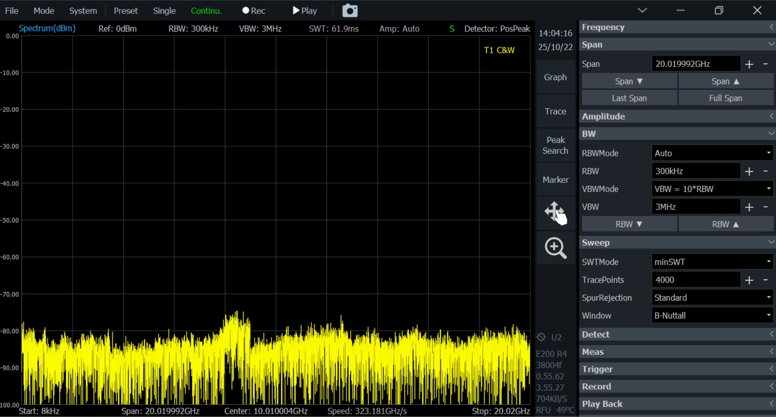Activate the zoom magnifier tool

coord(555,248)
